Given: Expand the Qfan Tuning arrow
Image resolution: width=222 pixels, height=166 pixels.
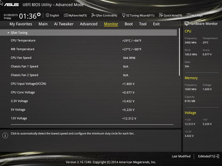Looking at the screenshot, I should (x=8, y=33).
